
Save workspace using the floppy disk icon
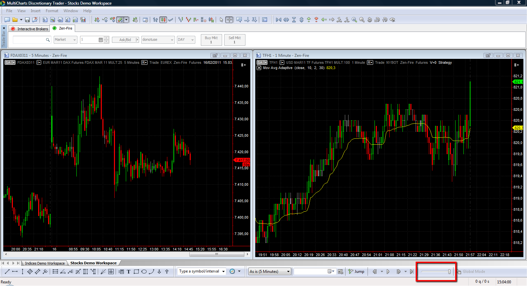pos(27,20)
